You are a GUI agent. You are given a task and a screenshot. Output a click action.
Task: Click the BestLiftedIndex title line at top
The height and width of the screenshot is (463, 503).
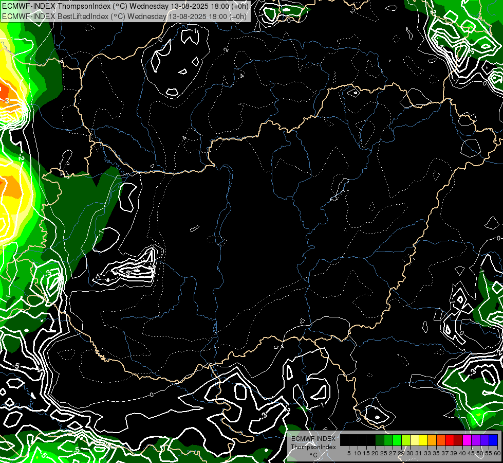coord(124,16)
